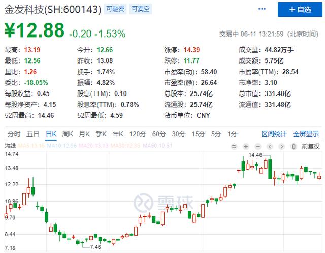
Task: Click the 委比 value -18.05%
Action: [36, 83]
